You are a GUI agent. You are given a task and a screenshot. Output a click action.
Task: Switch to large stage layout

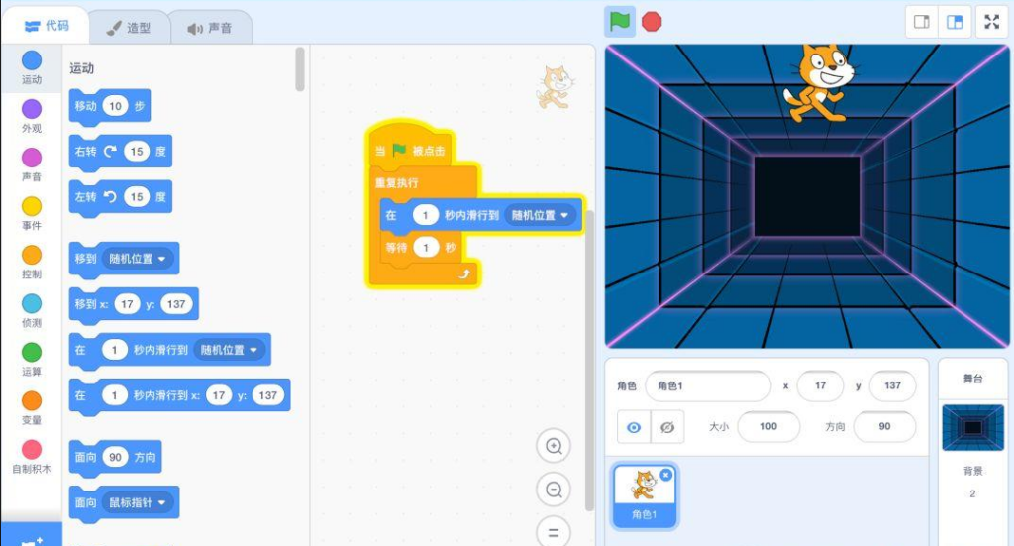pyautogui.click(x=955, y=22)
